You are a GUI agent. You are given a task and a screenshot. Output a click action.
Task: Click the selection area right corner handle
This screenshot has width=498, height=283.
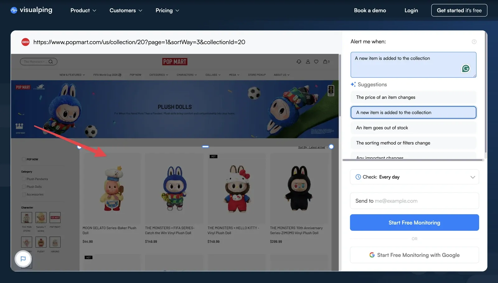(x=331, y=147)
